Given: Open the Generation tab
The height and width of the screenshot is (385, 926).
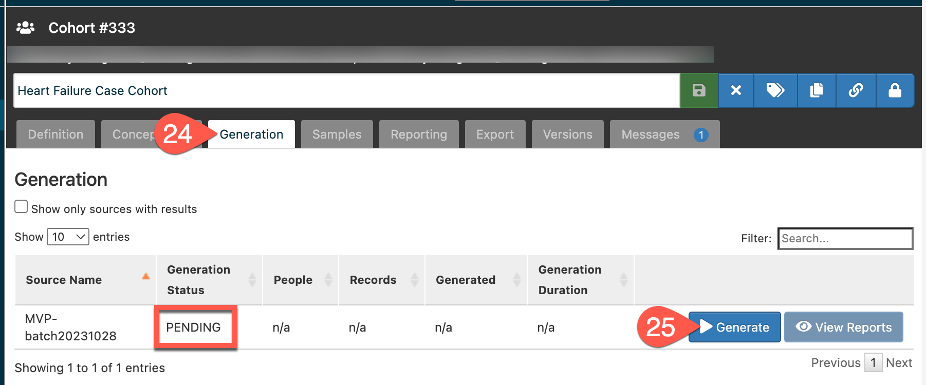Looking at the screenshot, I should click(x=251, y=134).
